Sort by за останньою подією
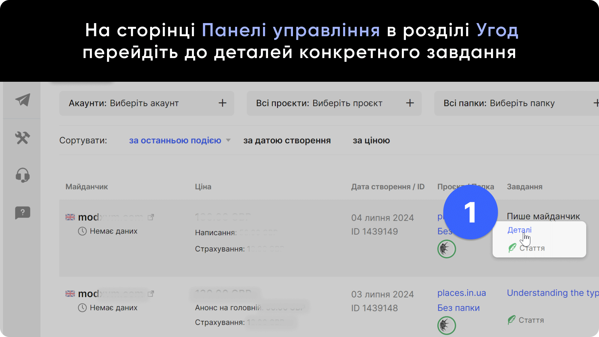Viewport: 599px width, 337px height. click(x=175, y=140)
